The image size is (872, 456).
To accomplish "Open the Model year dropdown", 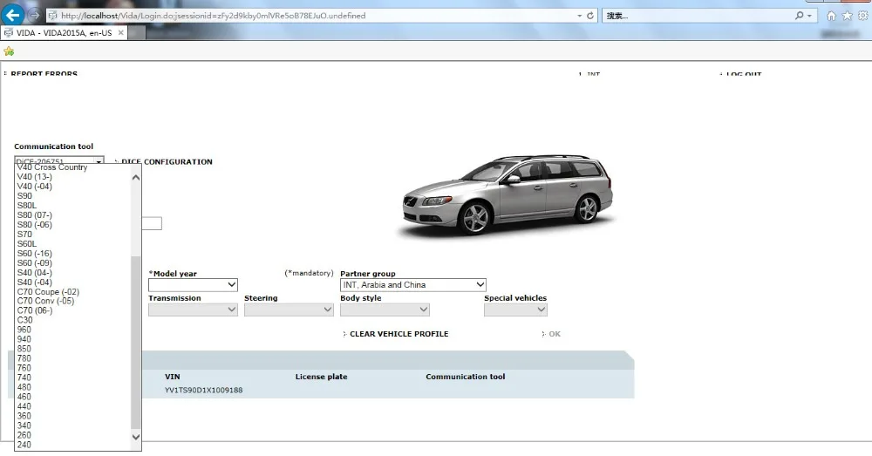I will click(193, 285).
